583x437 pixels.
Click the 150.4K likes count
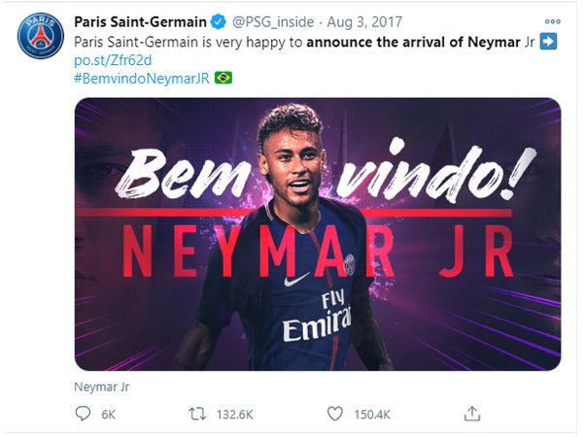tap(372, 415)
